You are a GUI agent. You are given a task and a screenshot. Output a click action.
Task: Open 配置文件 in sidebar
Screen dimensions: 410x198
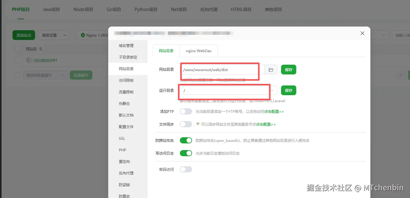(x=128, y=127)
